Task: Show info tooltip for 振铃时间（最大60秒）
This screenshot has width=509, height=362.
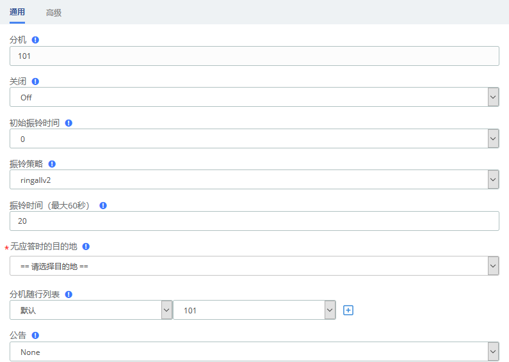Action: [103, 206]
